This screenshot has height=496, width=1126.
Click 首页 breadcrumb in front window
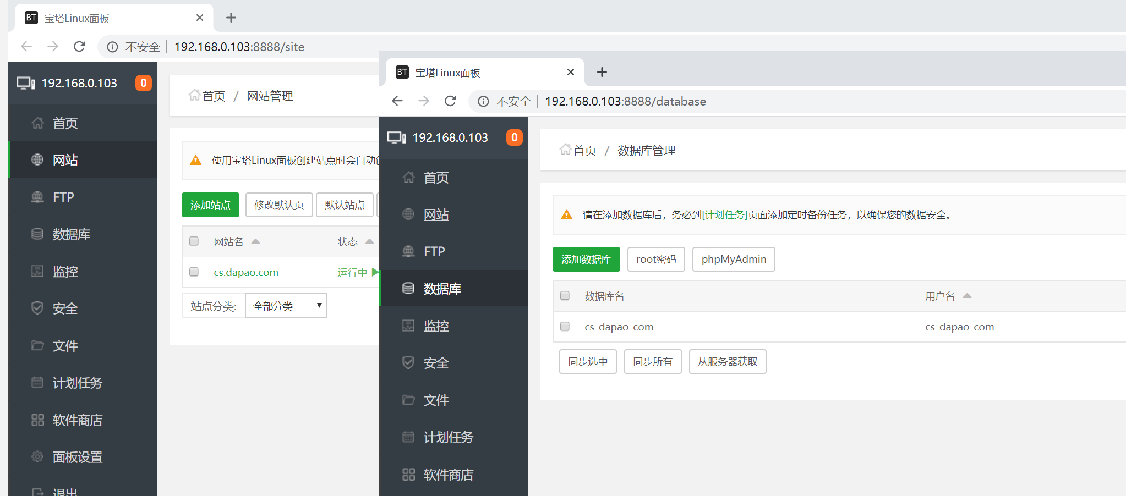584,150
